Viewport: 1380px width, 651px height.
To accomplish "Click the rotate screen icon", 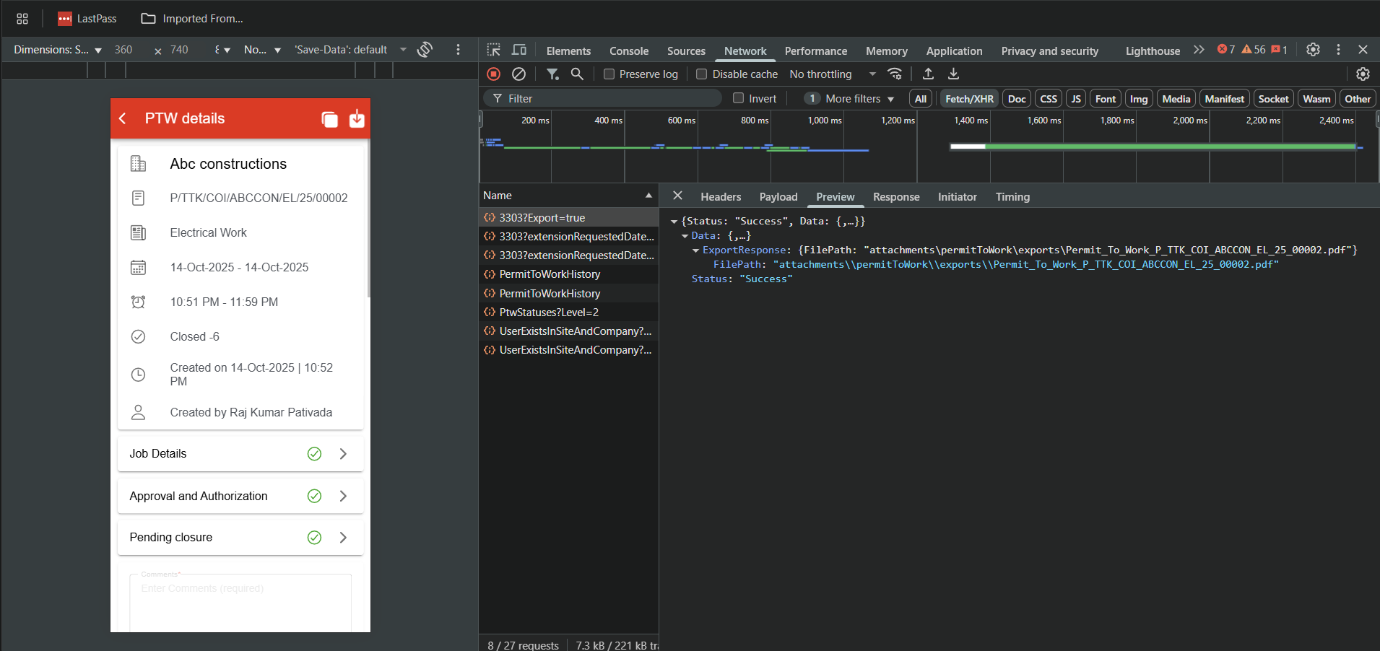I will [x=425, y=49].
